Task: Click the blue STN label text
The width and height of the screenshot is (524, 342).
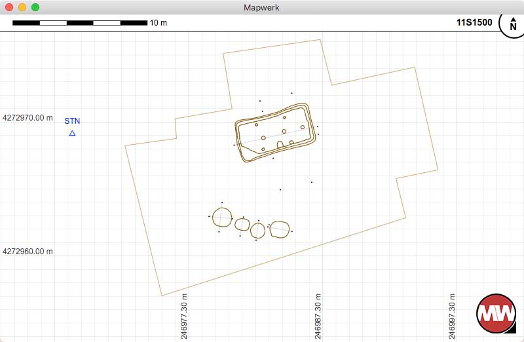Action: point(72,121)
